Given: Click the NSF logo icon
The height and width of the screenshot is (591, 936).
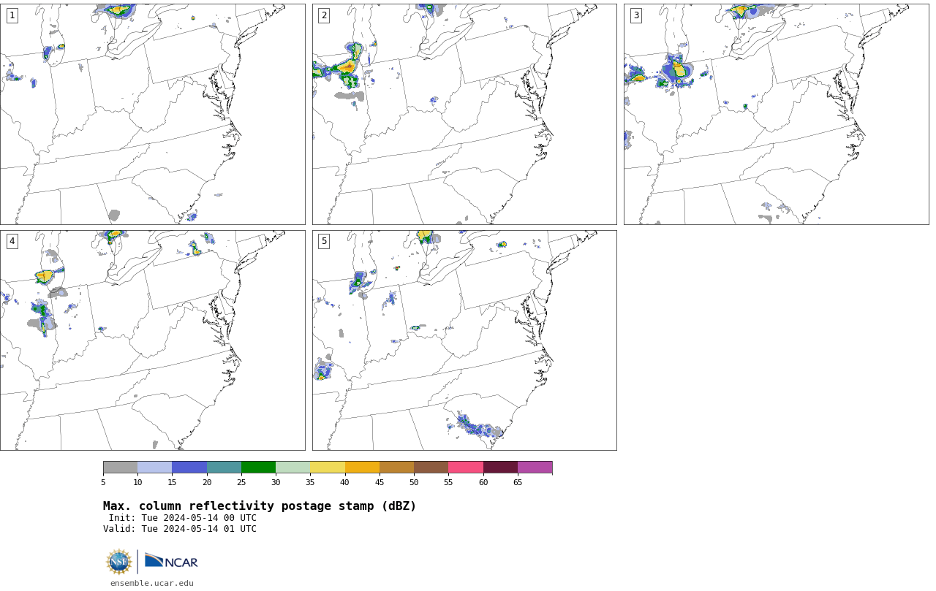Looking at the screenshot, I should pyautogui.click(x=119, y=562).
